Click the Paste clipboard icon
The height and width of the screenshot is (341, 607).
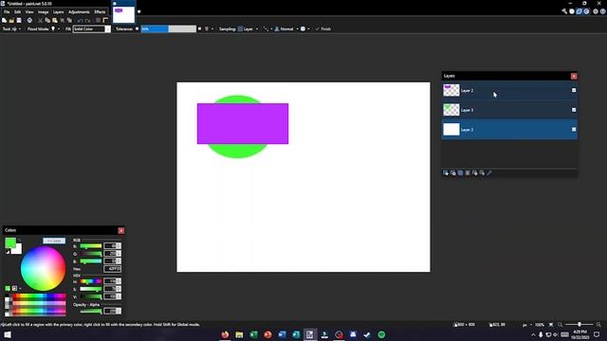[55, 20]
